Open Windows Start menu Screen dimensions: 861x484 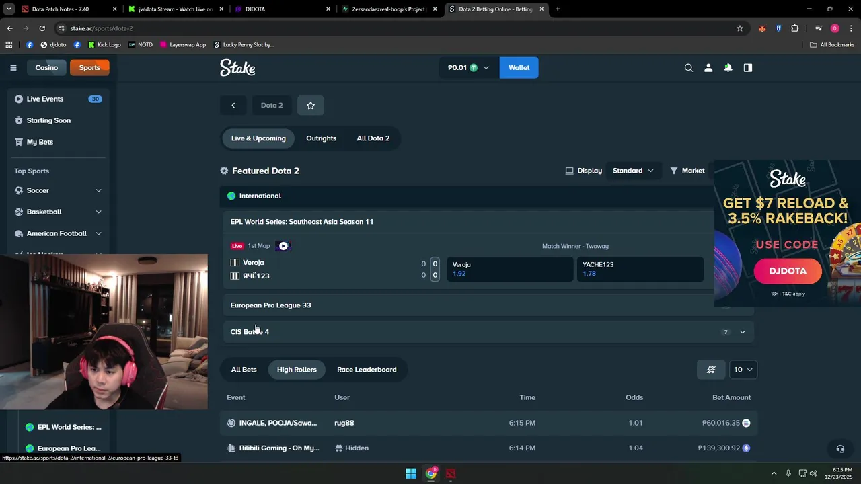tap(410, 473)
